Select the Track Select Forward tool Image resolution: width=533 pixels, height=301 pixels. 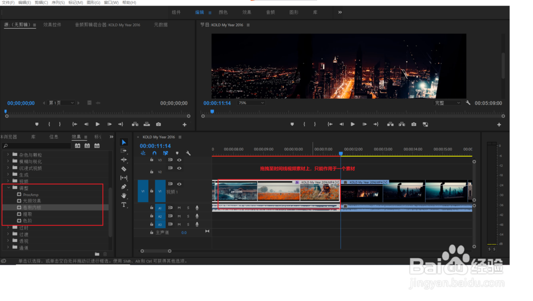[x=124, y=151]
